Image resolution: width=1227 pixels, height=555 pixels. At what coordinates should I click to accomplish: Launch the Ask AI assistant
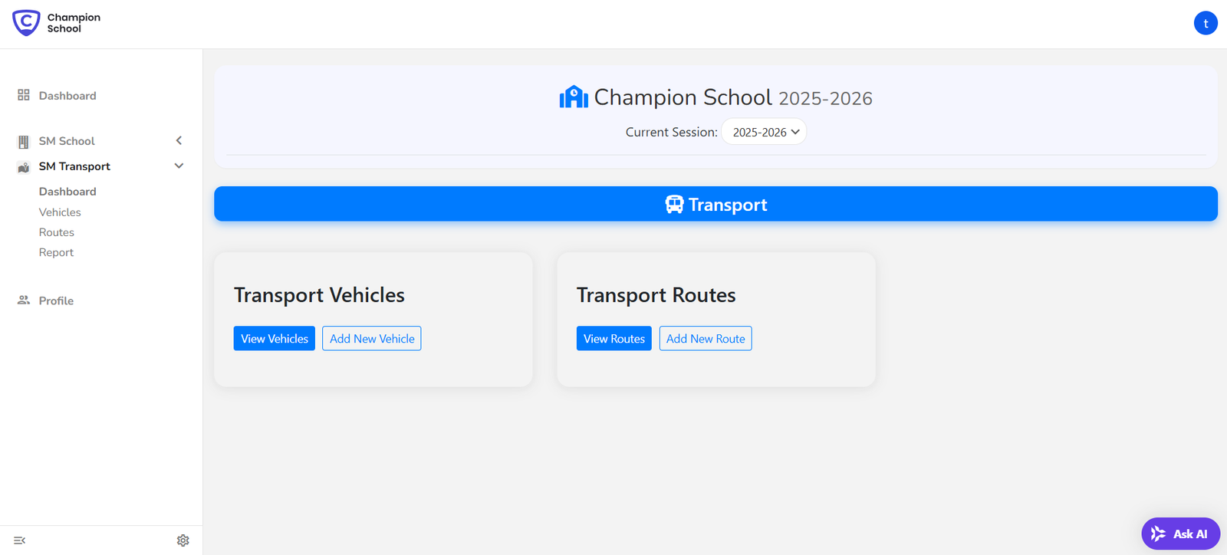click(x=1180, y=534)
